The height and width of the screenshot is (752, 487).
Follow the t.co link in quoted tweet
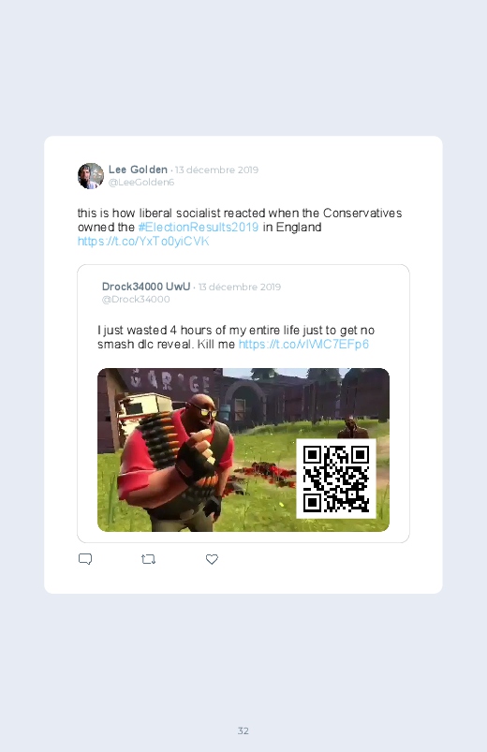pyautogui.click(x=303, y=345)
